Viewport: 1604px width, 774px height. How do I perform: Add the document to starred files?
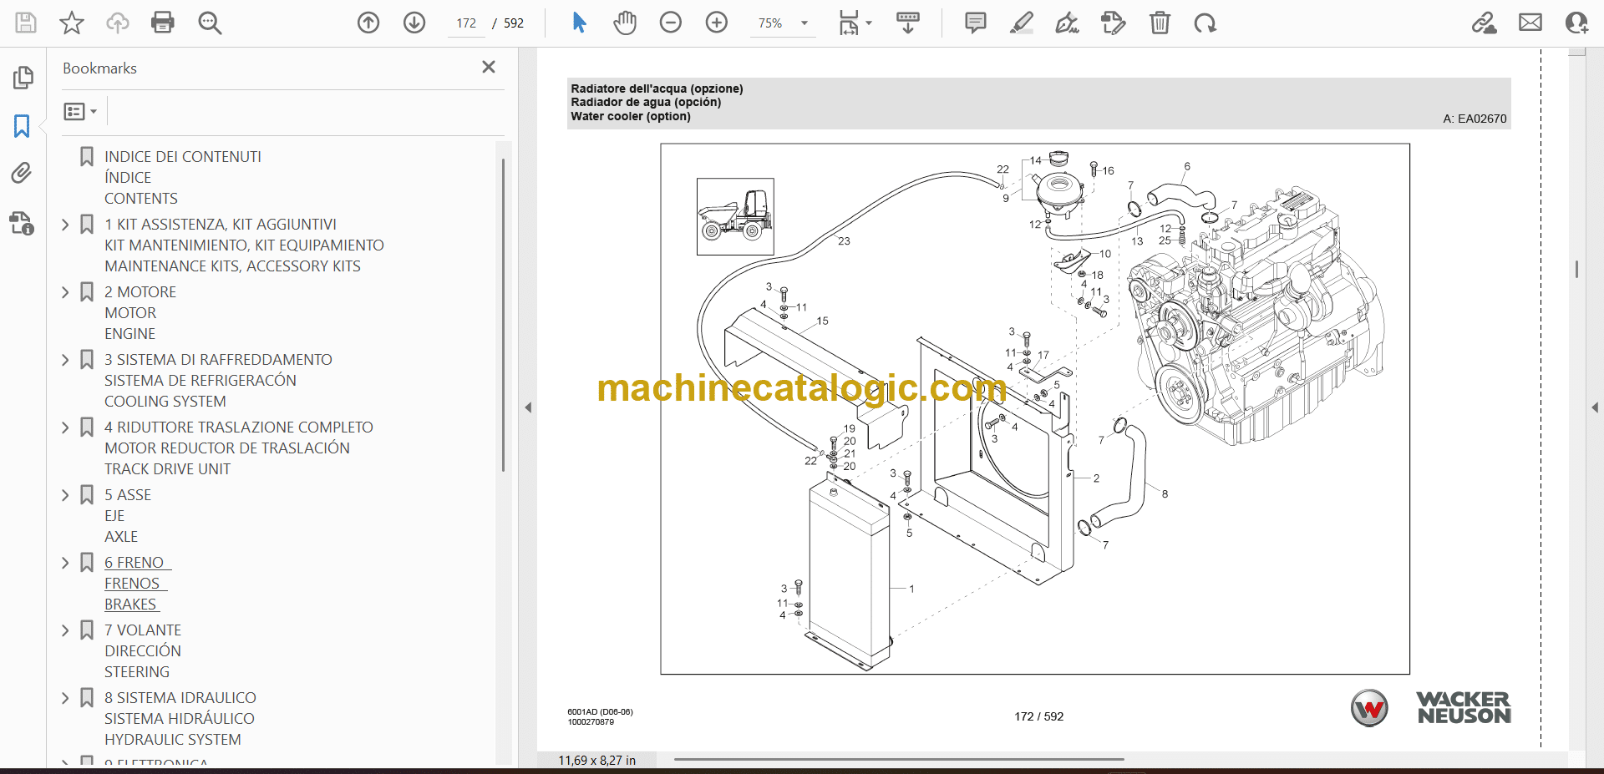pos(72,23)
